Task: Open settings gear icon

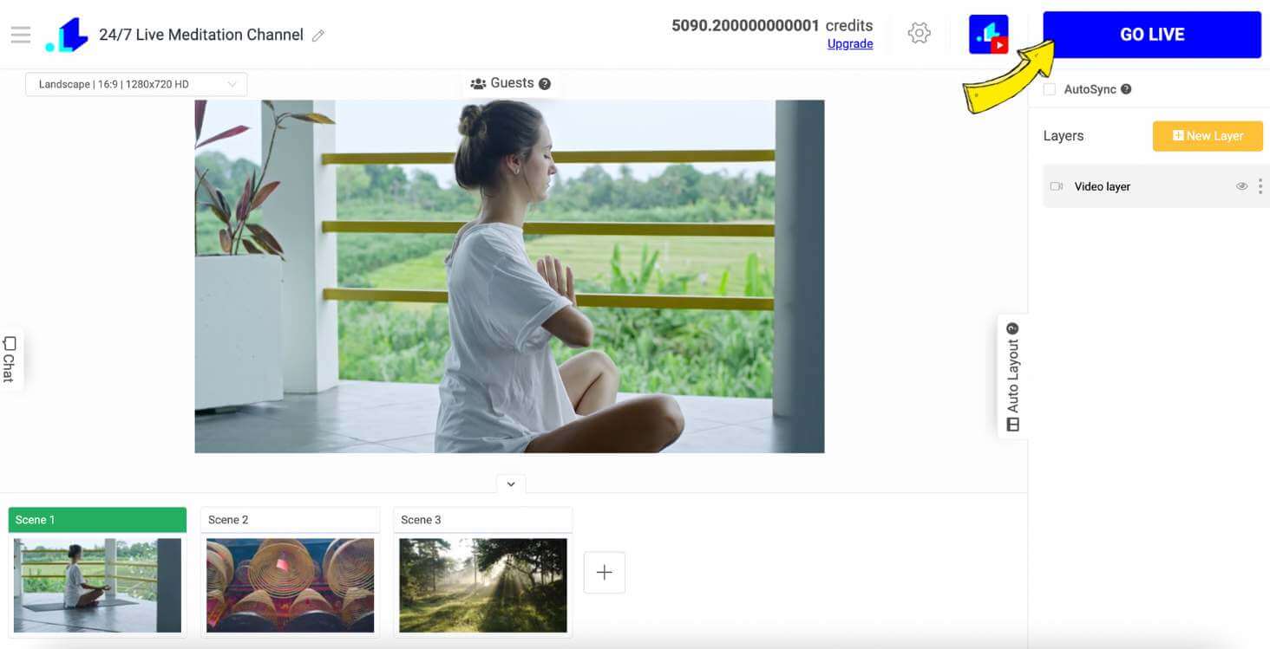Action: point(919,34)
